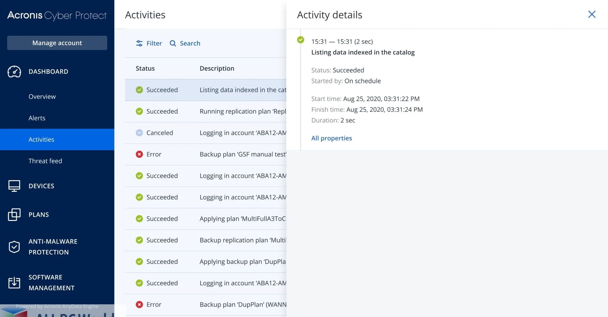
Task: Select the Error status marker for 'GSF manual test'
Action: click(x=139, y=154)
